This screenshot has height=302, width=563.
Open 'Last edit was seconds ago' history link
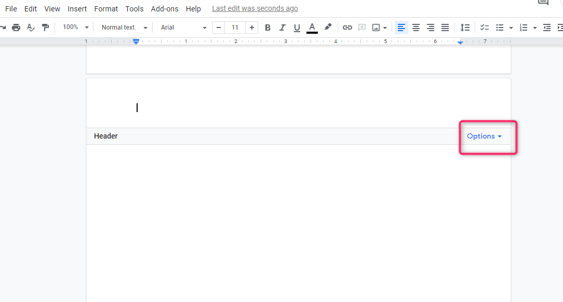[x=255, y=8]
